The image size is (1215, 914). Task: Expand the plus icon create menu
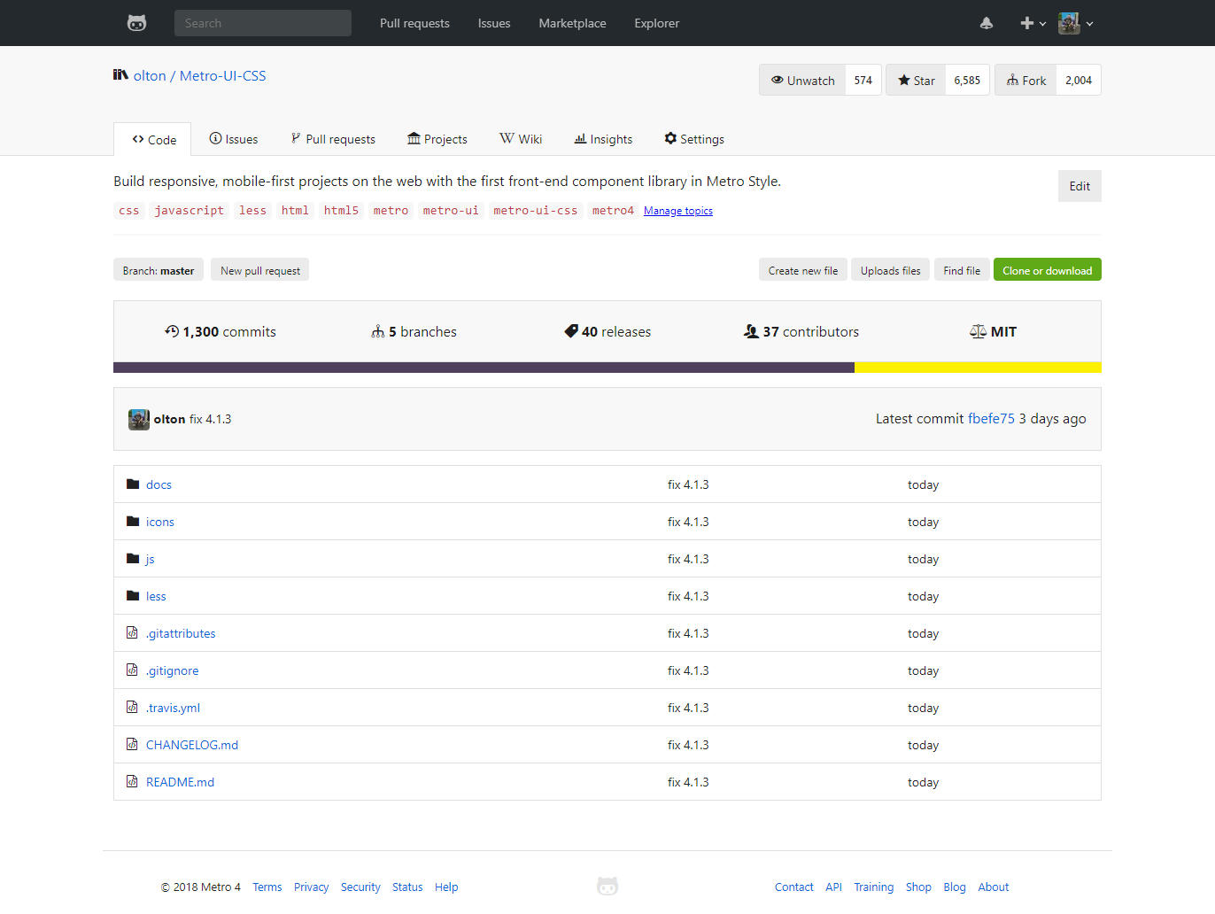1032,23
